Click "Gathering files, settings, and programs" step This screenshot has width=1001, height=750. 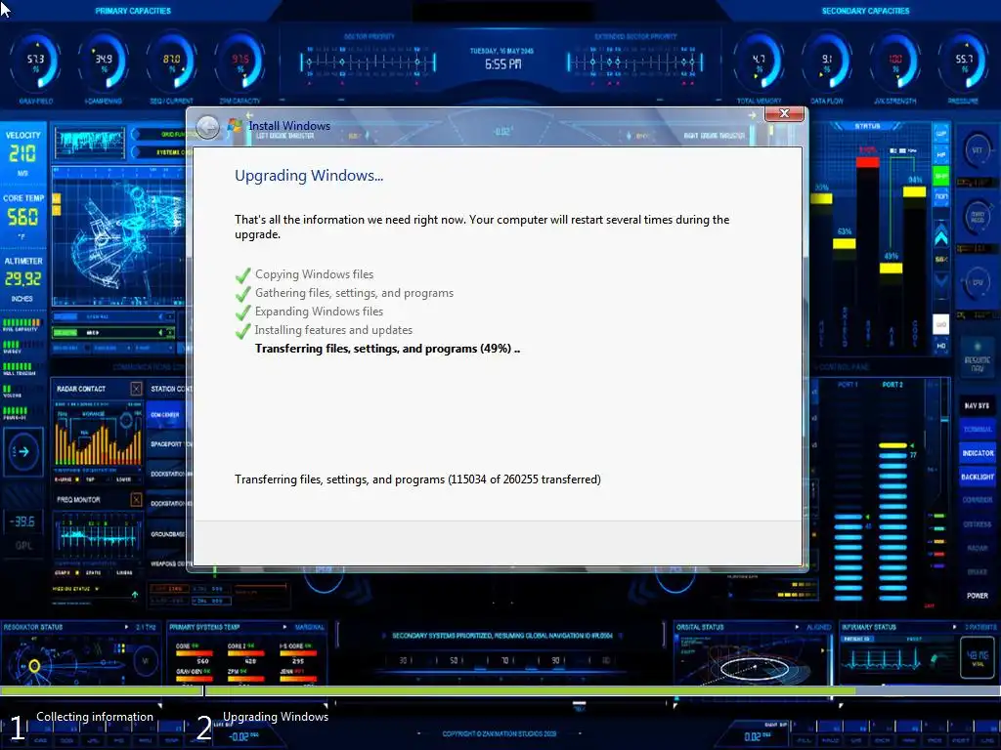[x=354, y=293]
